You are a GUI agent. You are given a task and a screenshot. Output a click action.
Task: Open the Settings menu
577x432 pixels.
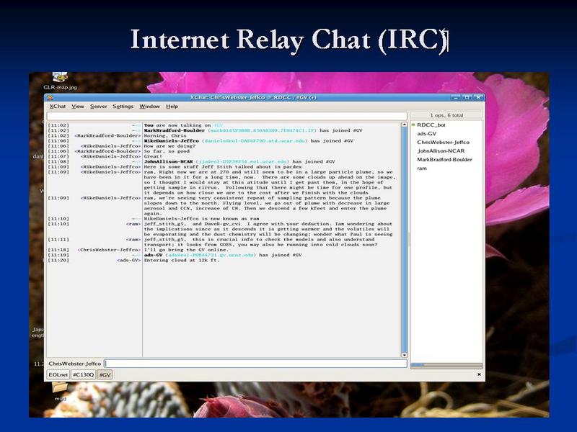click(123, 106)
